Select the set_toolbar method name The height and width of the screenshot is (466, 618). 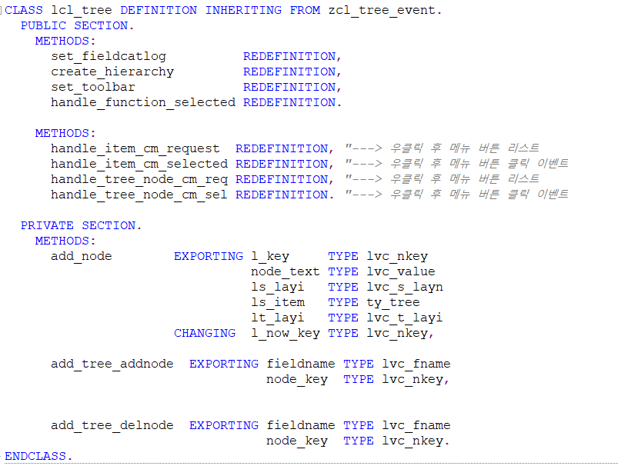click(93, 87)
